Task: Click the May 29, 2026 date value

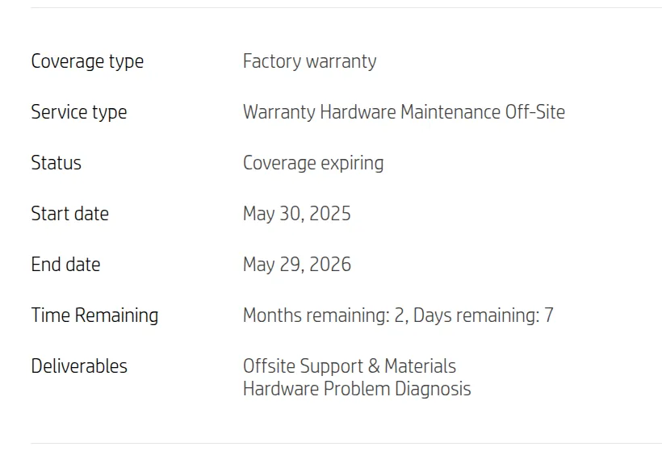Action: 296,265
